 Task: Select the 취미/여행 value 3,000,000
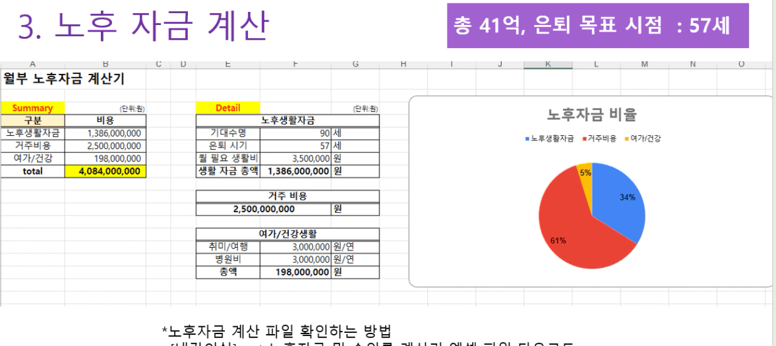coord(295,247)
